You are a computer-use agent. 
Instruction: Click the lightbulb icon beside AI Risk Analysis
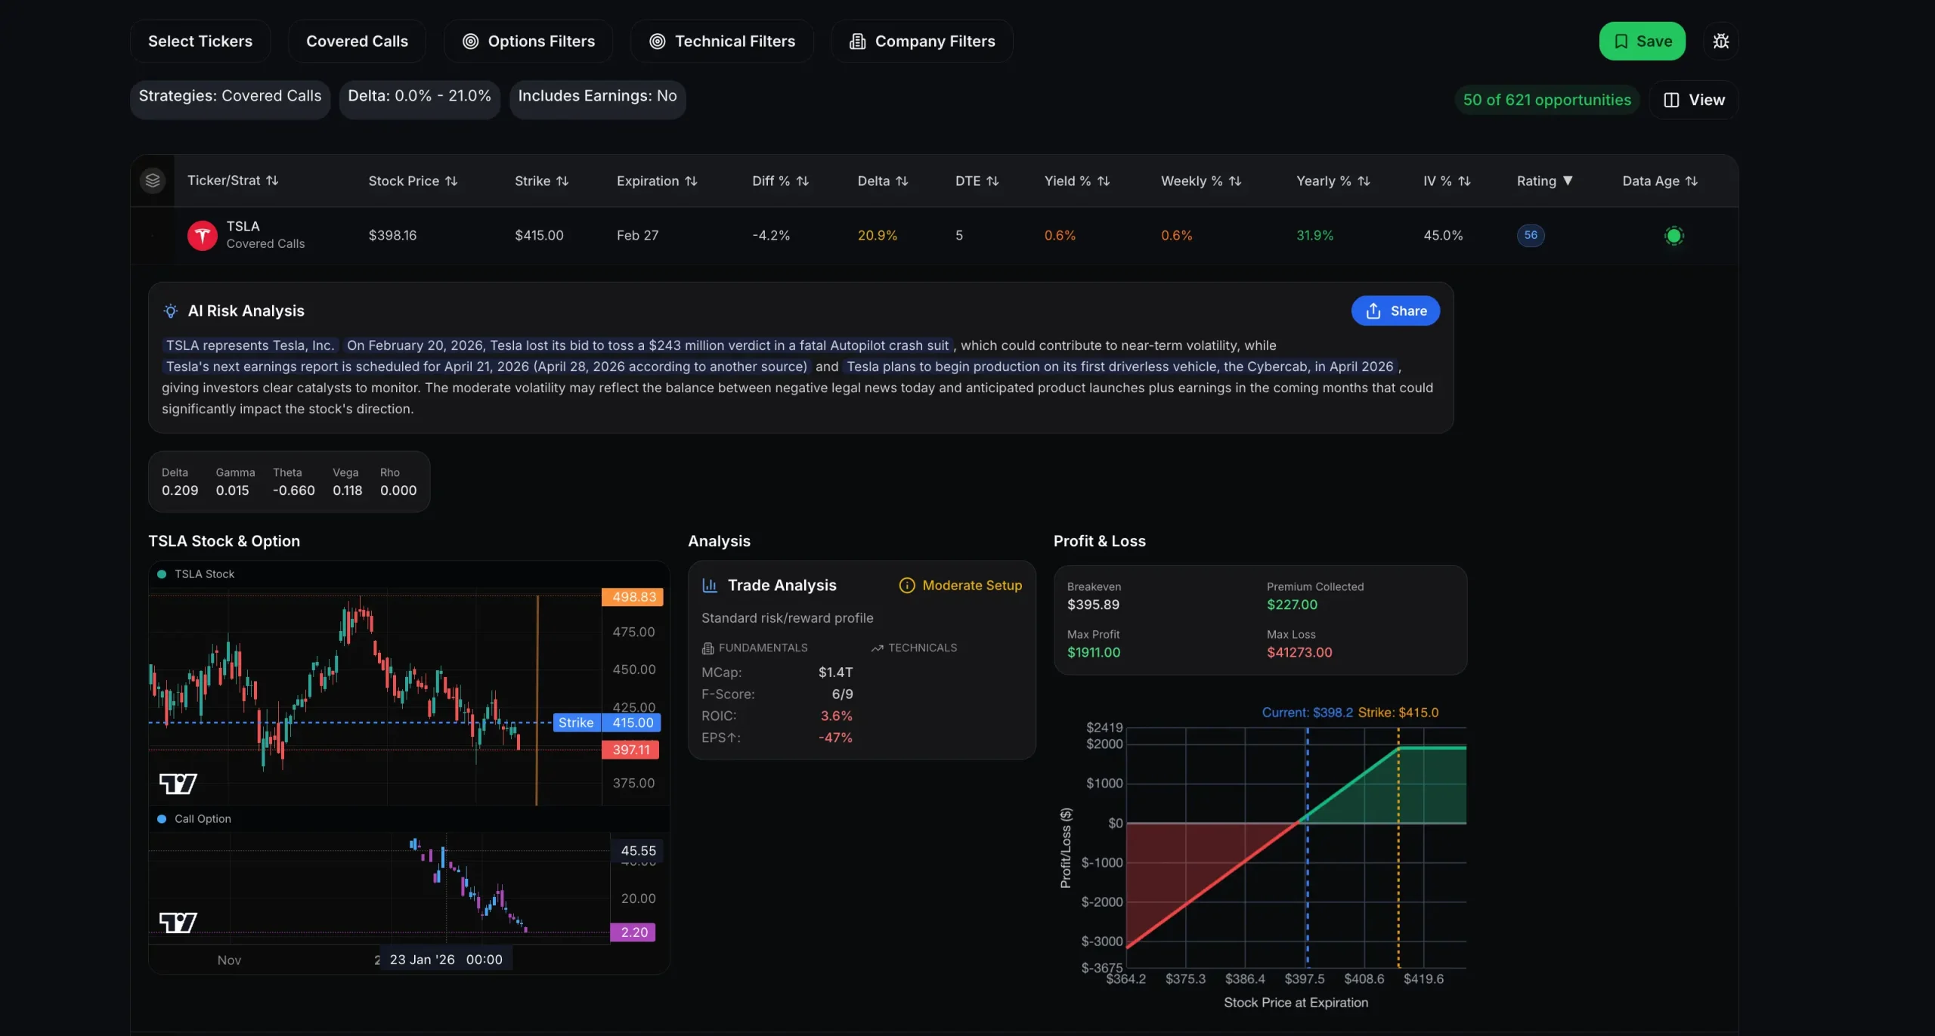[x=170, y=311]
